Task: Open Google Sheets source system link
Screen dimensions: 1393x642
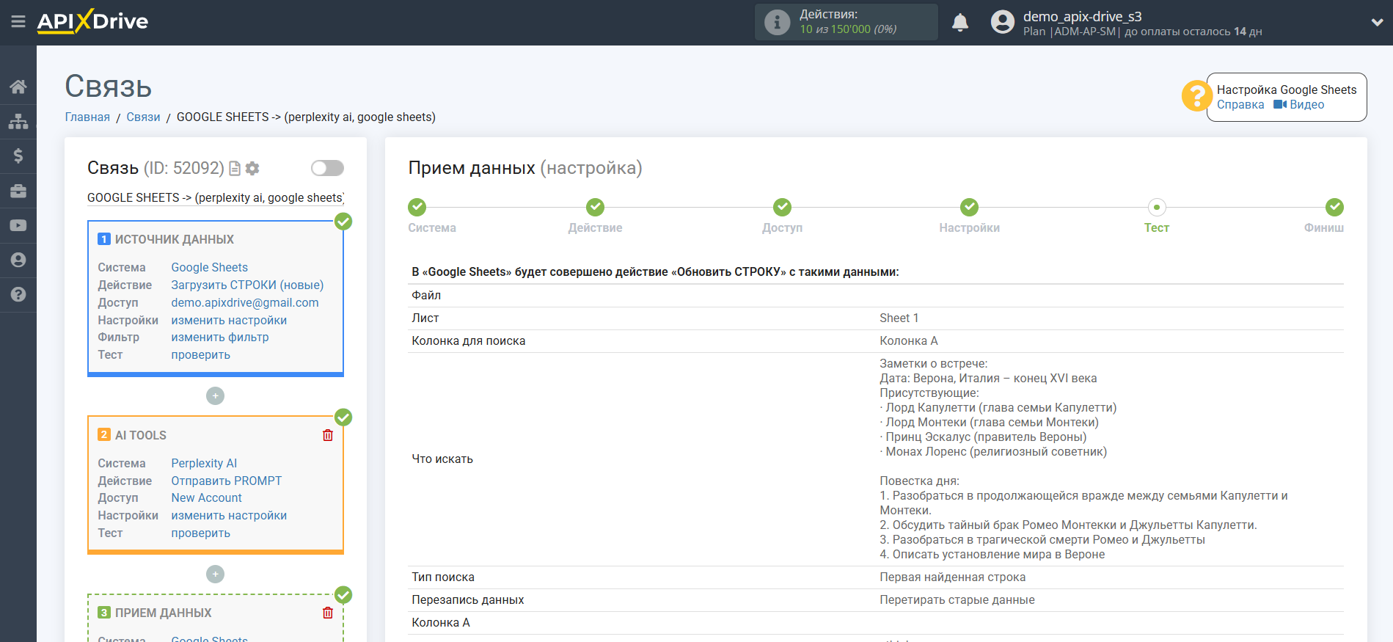Action: tap(209, 268)
